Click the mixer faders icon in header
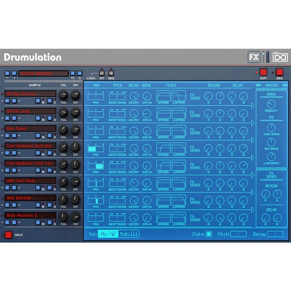The height and width of the screenshot is (291, 291). 266,57
